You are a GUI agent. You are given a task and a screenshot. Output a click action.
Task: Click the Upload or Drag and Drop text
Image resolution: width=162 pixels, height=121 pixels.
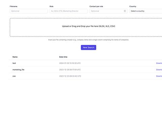pyautogui.click(x=88, y=26)
